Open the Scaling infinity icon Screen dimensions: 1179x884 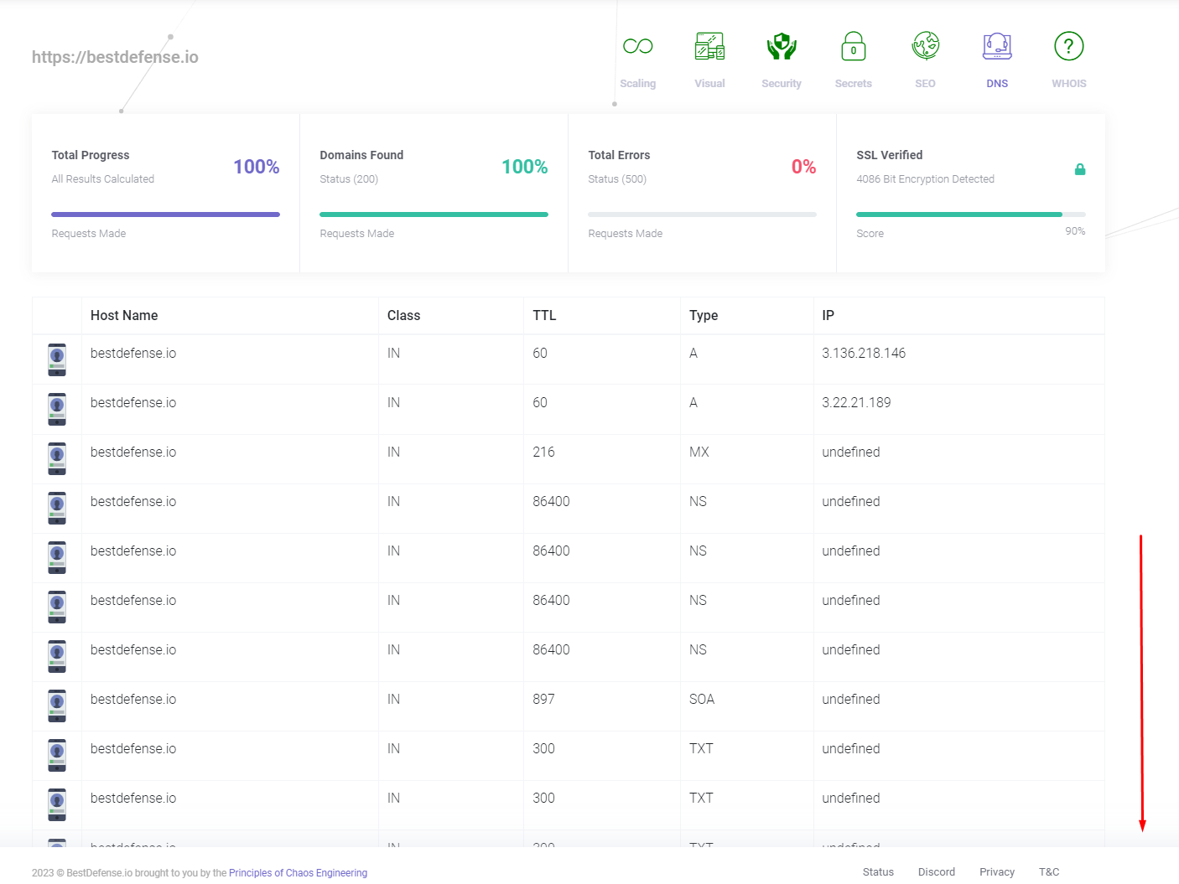(637, 47)
